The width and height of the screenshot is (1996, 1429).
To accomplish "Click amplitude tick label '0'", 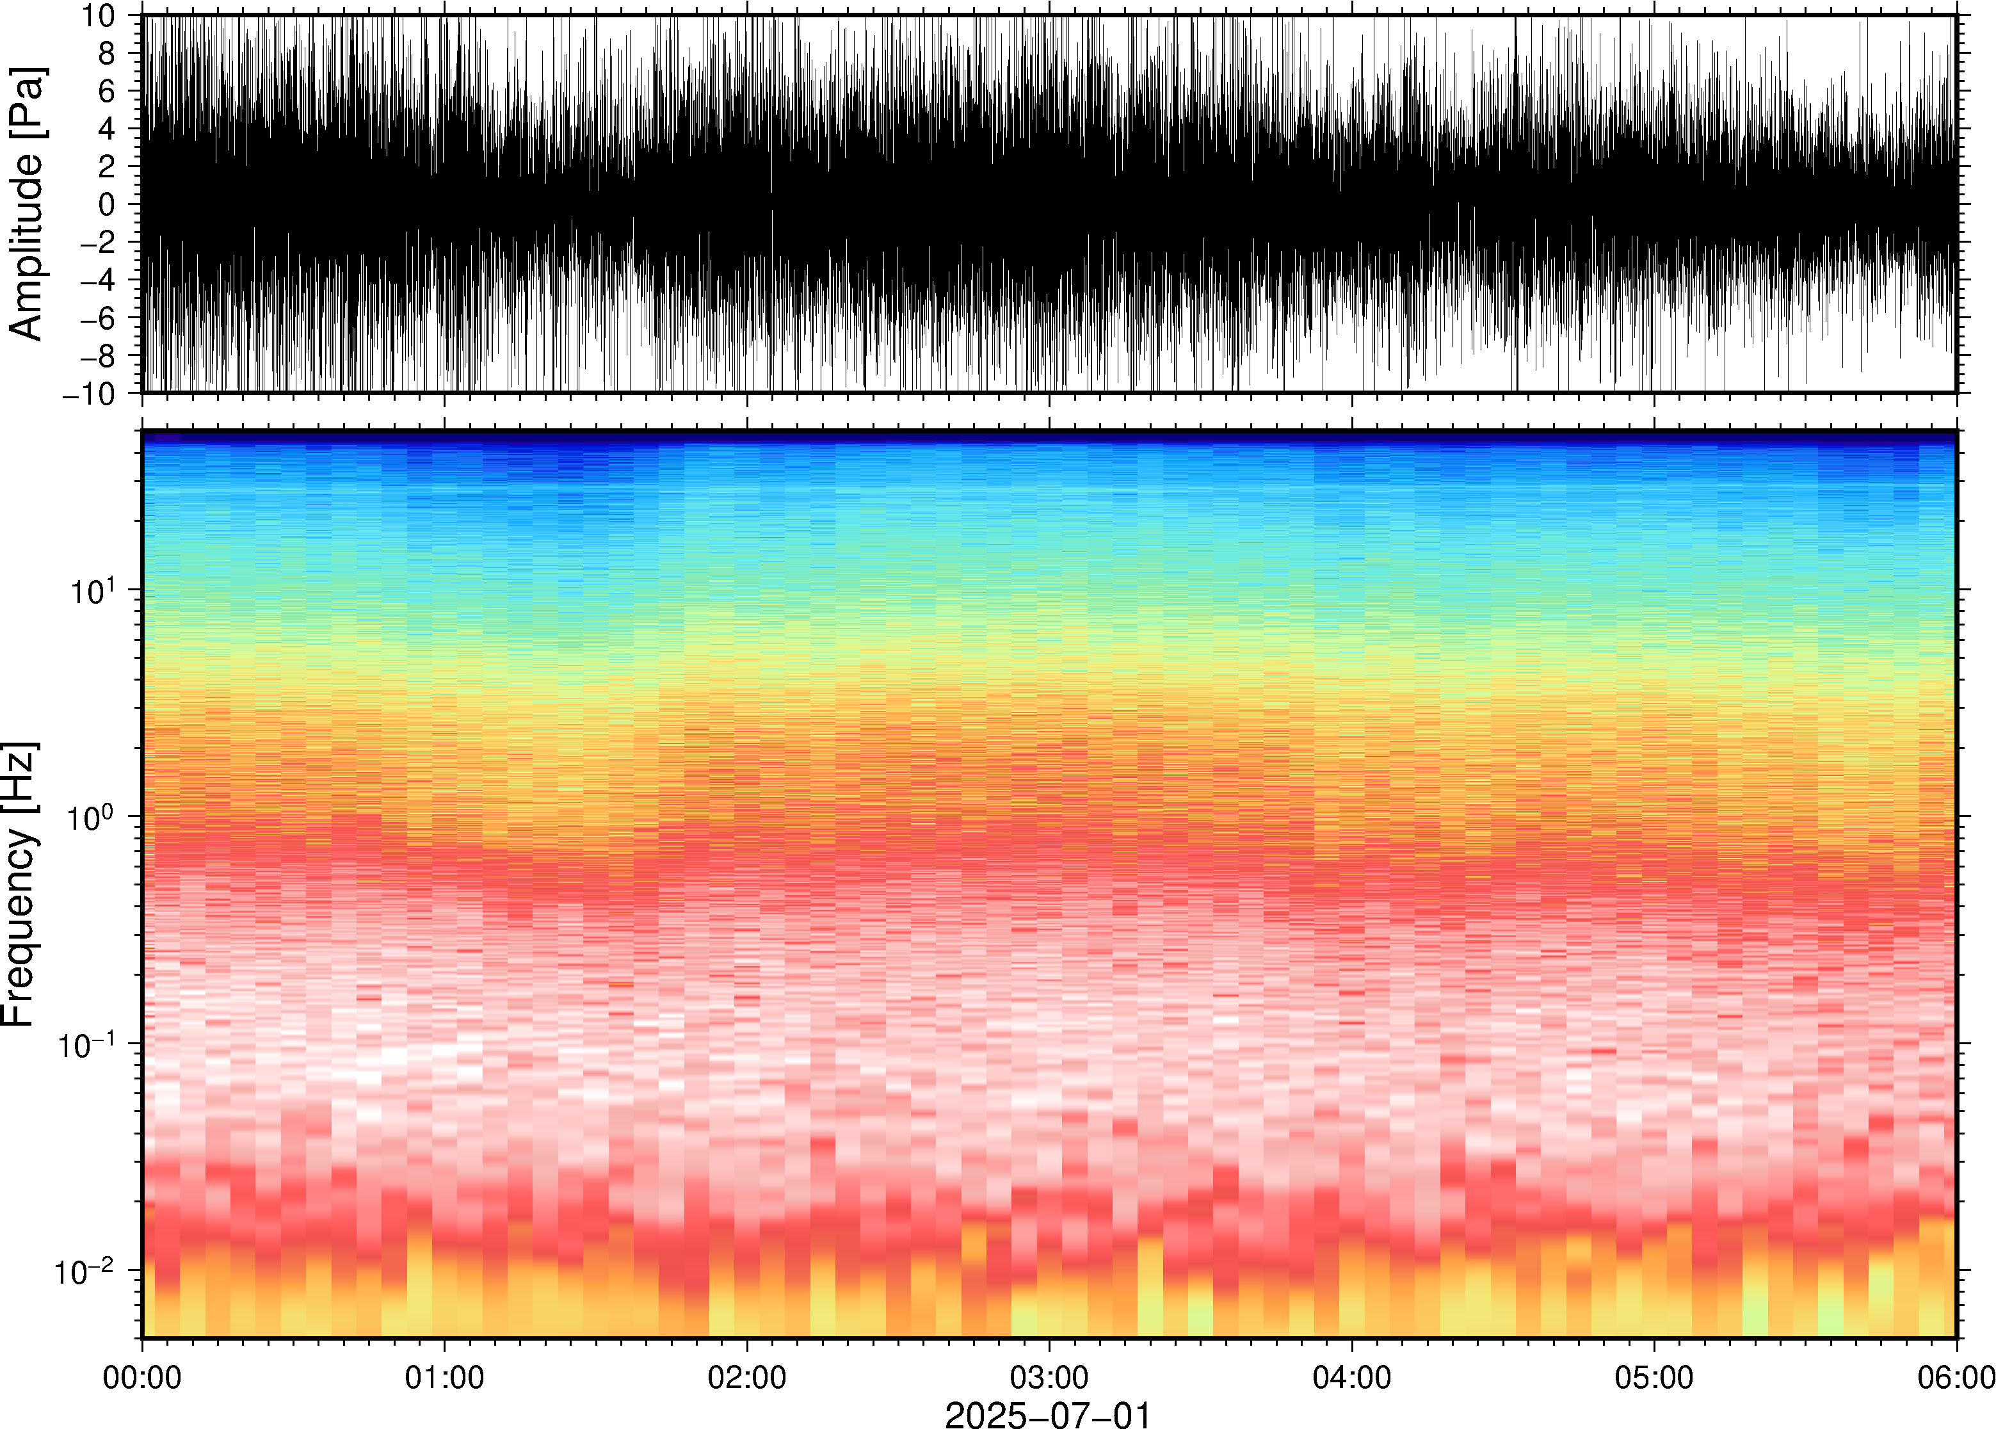I will 108,205.
